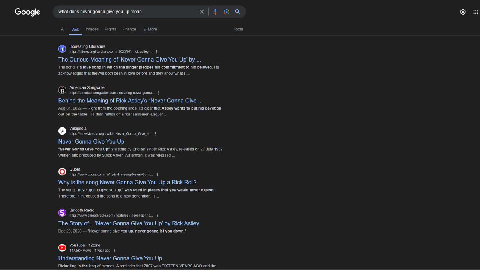Expand the More search filters menu
480x270 pixels.
pyautogui.click(x=150, y=29)
